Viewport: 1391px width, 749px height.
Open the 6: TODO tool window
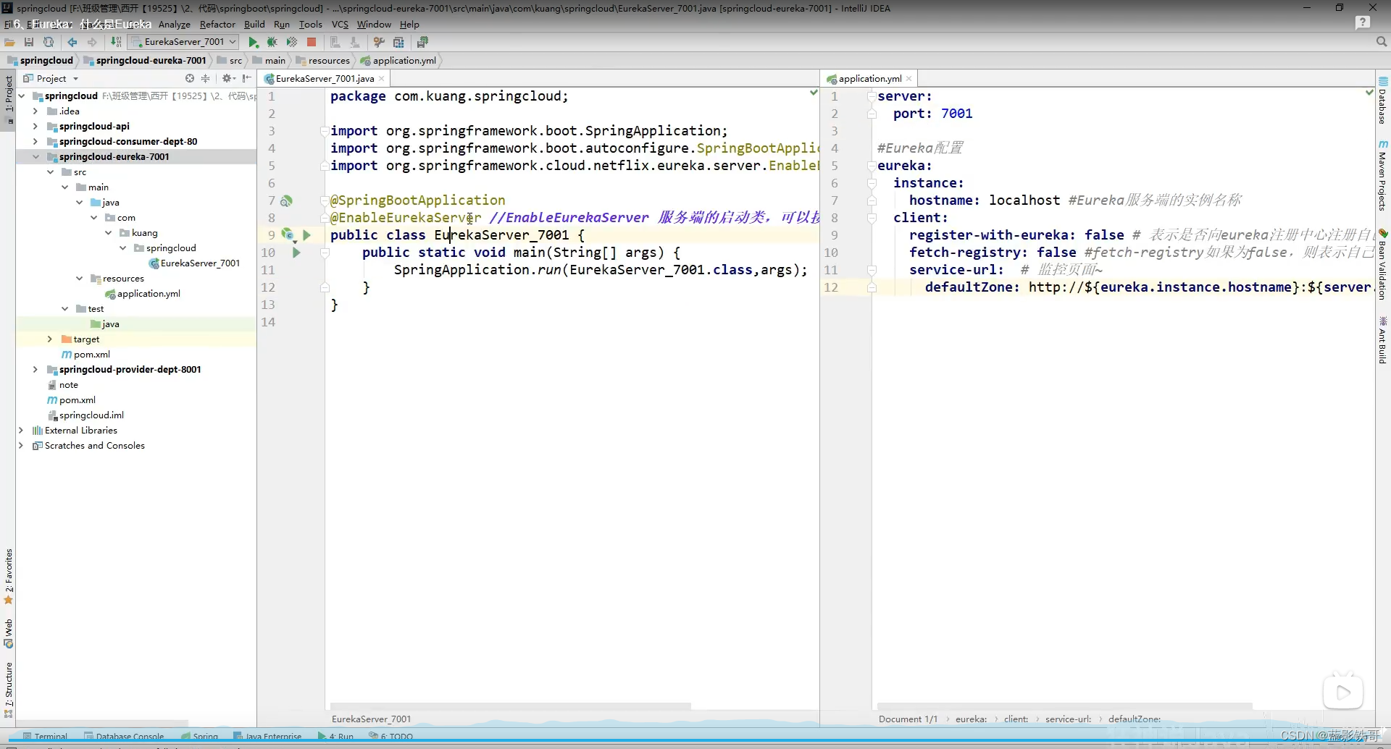390,737
